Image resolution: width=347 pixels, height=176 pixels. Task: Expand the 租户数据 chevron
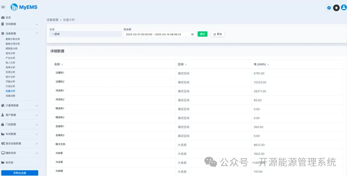coord(37,115)
